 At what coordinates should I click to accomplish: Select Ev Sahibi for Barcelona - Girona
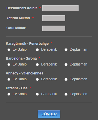point(9,64)
